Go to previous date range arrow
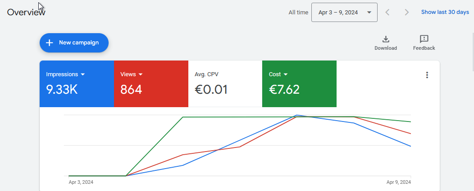Image resolution: width=474 pixels, height=191 pixels. tap(387, 13)
